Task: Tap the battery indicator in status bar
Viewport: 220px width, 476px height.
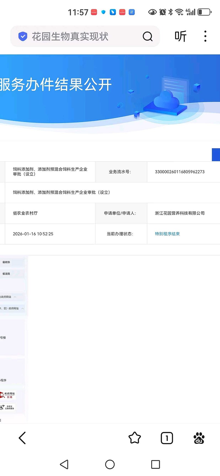Action: [x=205, y=12]
